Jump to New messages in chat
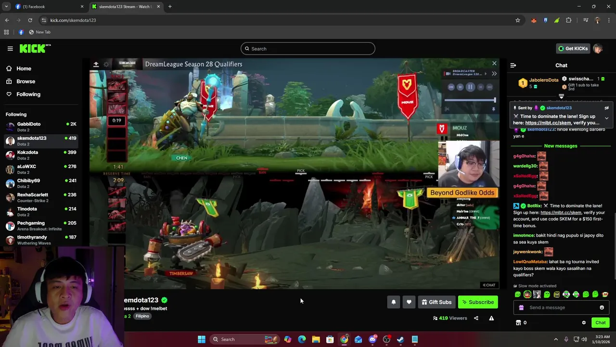616x347 pixels. tap(560, 146)
